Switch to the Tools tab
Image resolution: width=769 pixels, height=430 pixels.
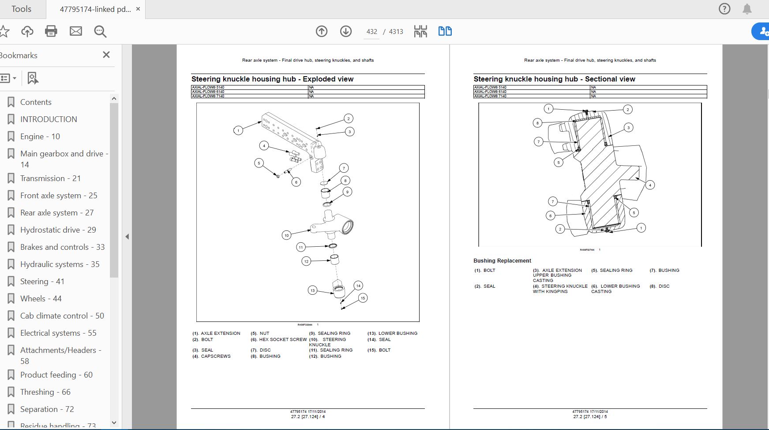click(21, 9)
